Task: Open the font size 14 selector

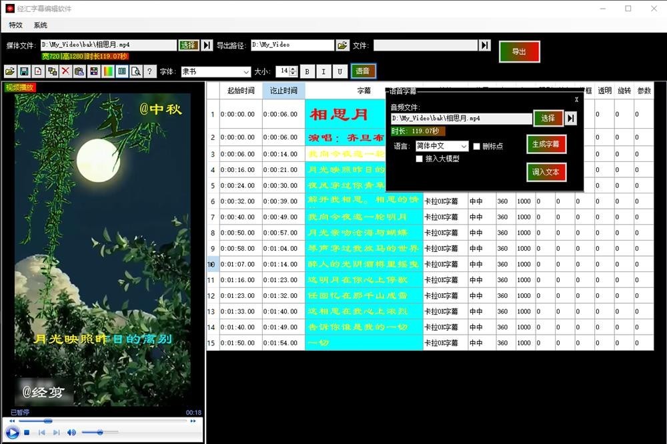Action: click(285, 71)
